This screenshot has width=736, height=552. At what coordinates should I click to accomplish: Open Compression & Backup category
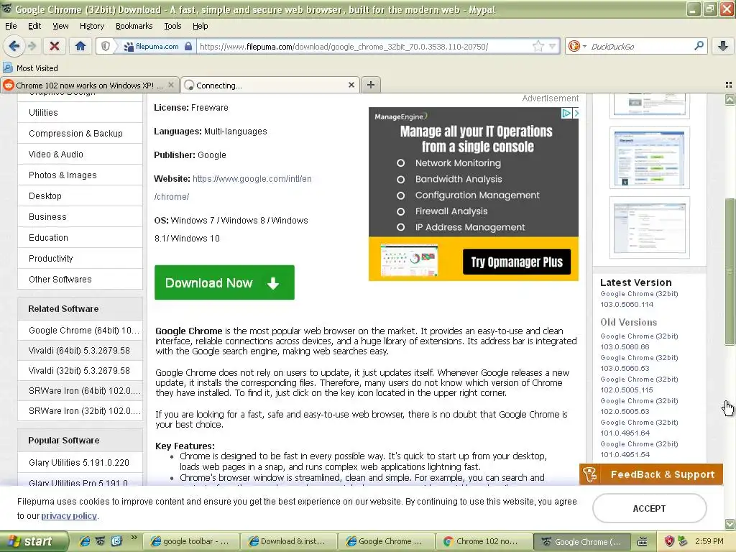(x=80, y=133)
